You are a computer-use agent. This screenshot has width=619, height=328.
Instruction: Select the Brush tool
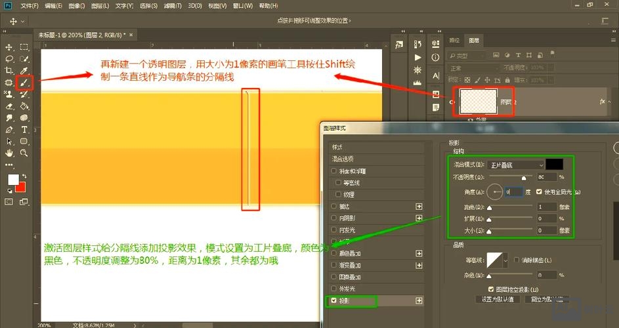(24, 83)
